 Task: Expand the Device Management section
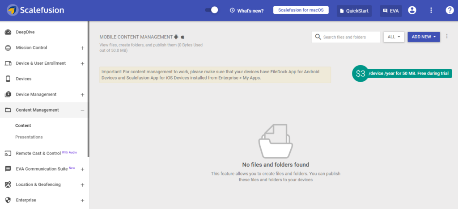coord(82,95)
